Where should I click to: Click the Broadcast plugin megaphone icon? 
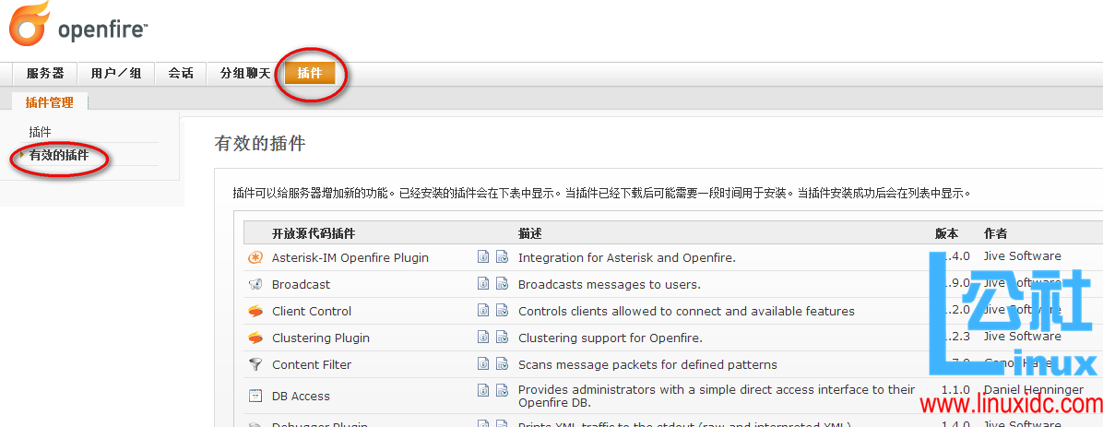coord(255,284)
